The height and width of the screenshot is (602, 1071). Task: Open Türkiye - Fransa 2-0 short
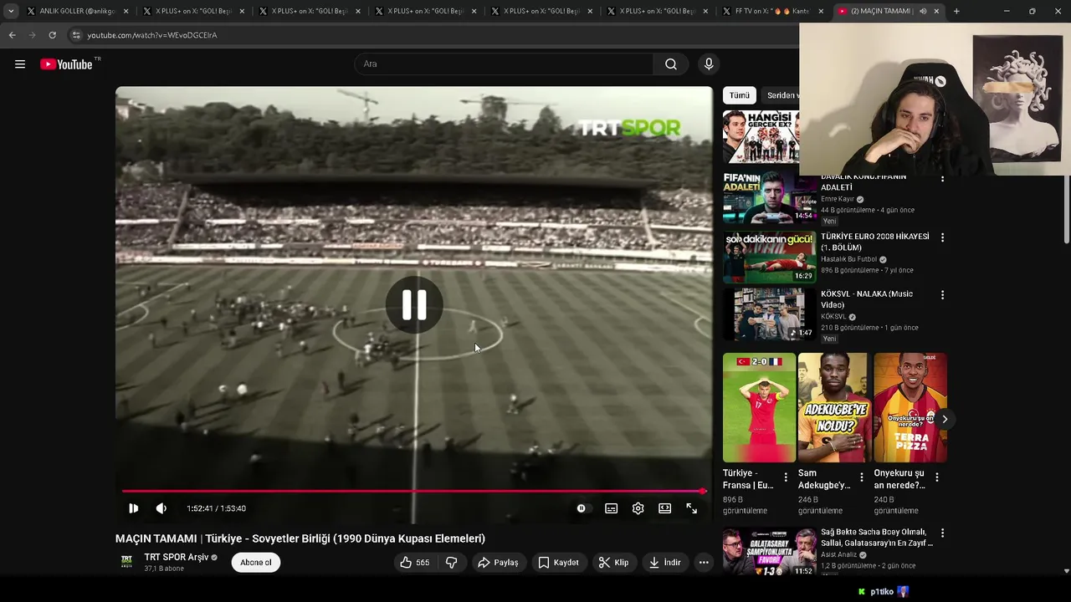point(759,407)
